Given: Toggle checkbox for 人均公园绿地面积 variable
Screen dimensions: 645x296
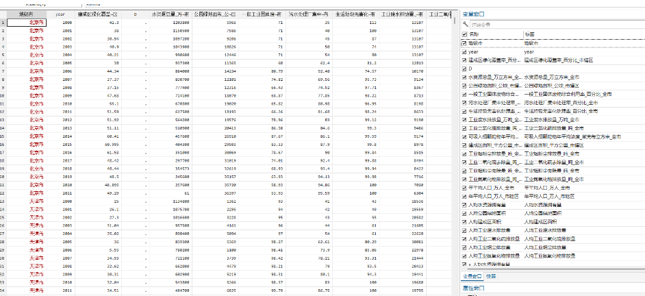Looking at the screenshot, I should tap(464, 213).
